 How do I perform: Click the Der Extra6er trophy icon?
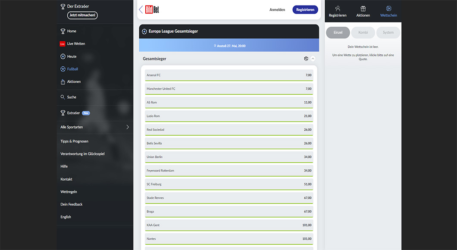(63, 6)
